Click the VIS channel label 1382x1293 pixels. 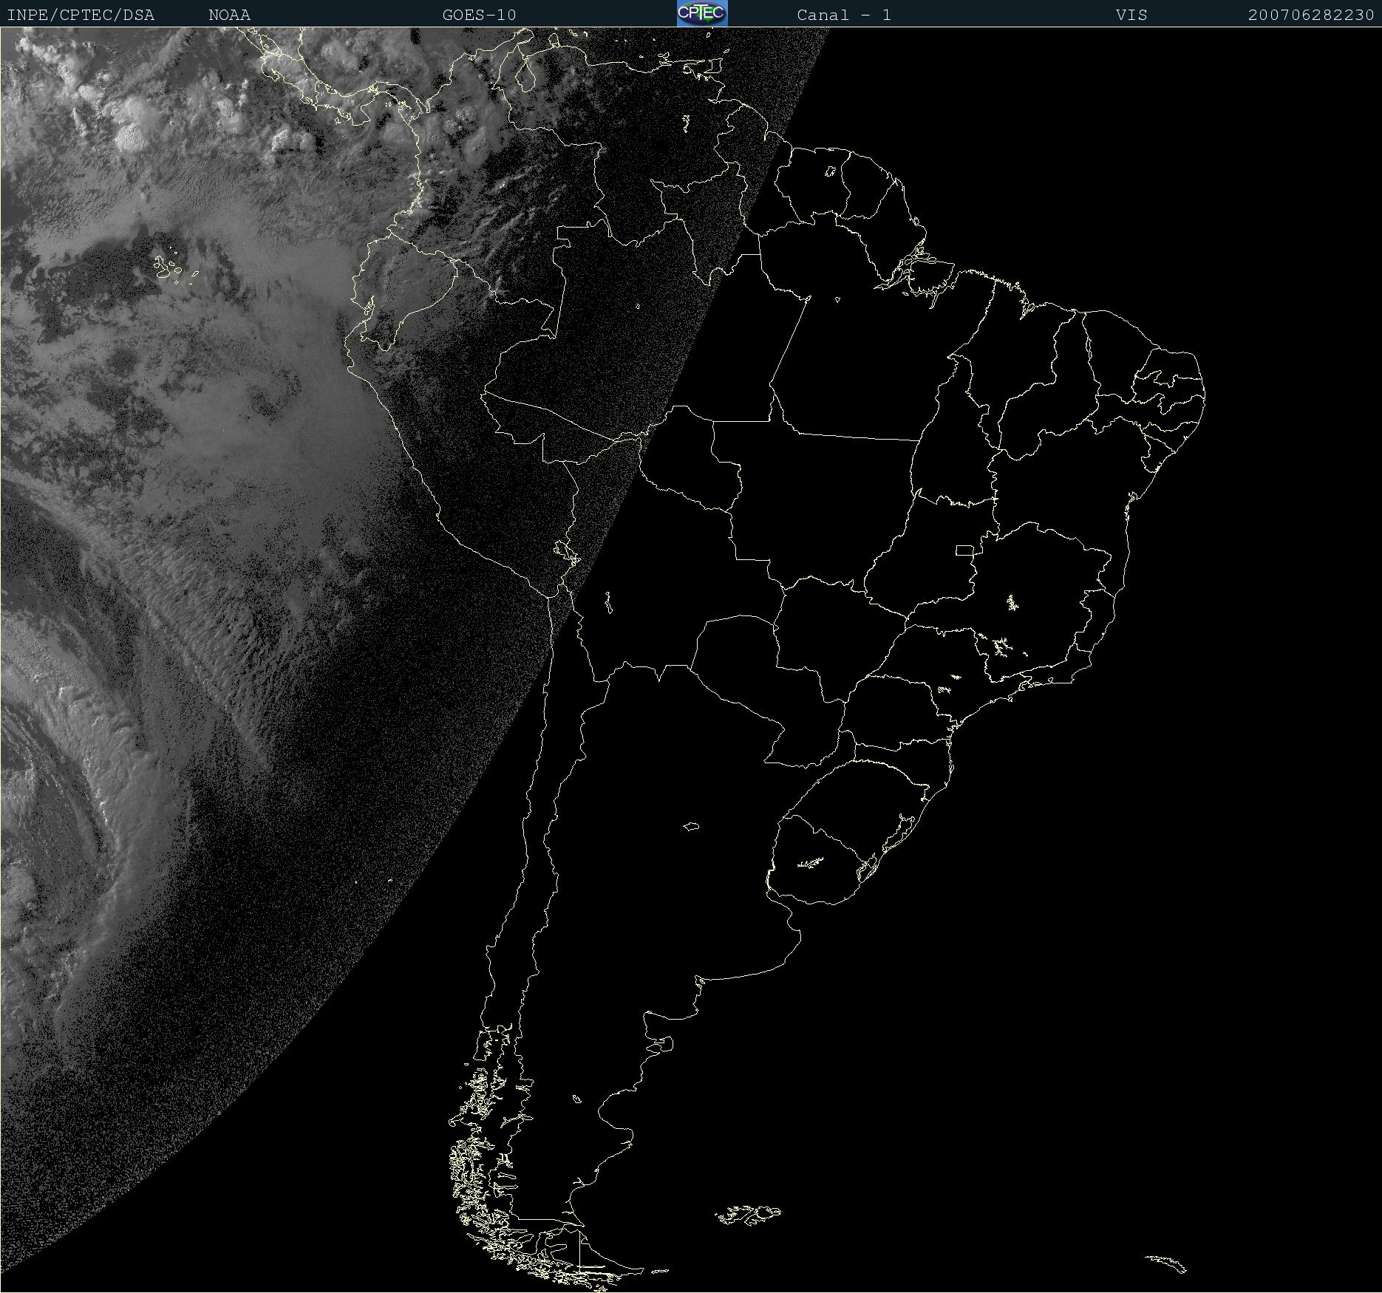coord(1131,15)
